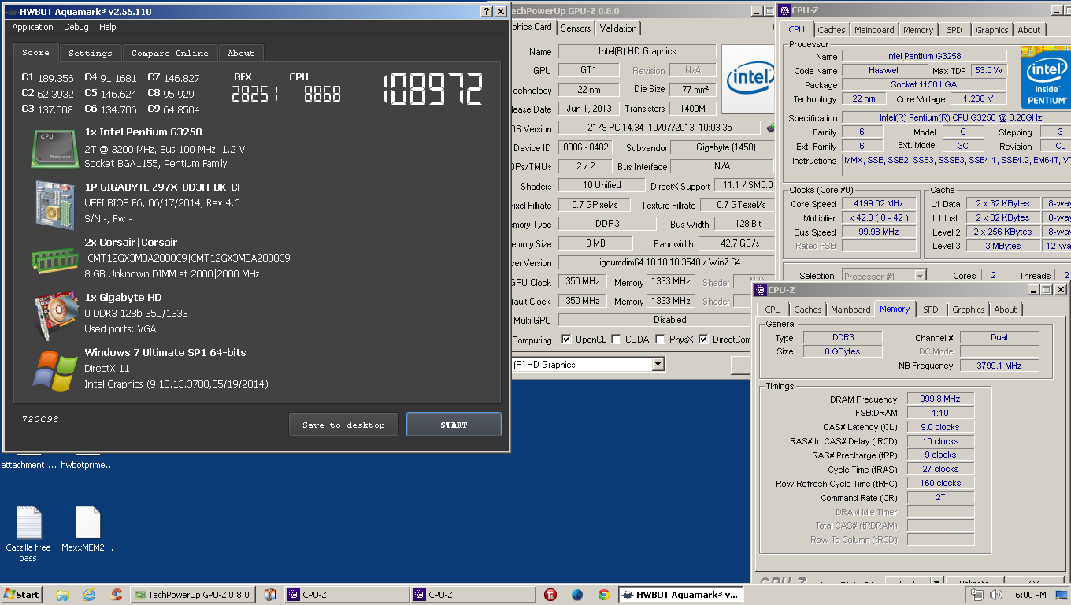Click the Multiplier value x 42.0 in CPU-Z

[879, 217]
